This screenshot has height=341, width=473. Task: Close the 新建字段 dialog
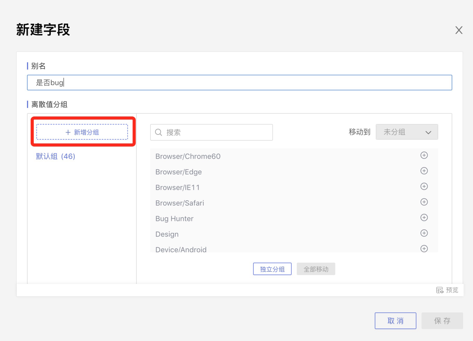coord(459,30)
